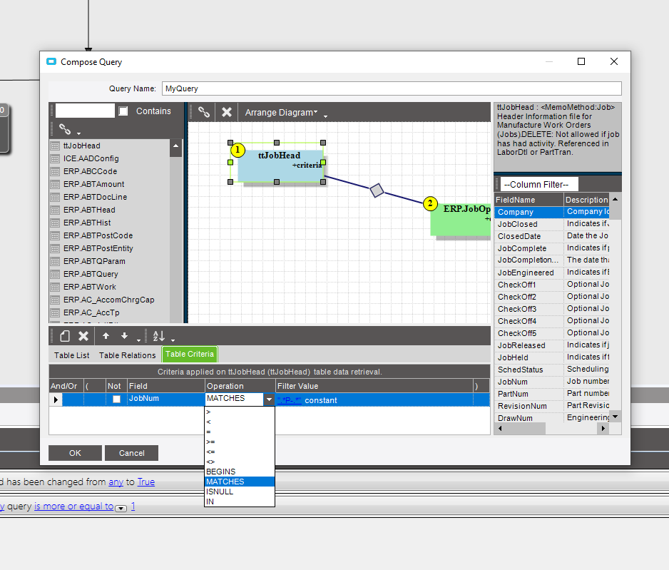Open the Column Filter dropdown

click(x=538, y=184)
